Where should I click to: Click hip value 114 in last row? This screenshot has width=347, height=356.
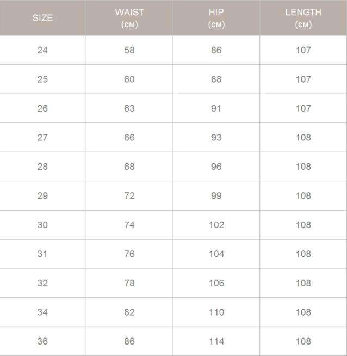click(x=216, y=341)
